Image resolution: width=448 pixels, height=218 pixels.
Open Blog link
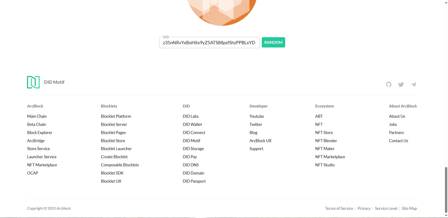[253, 133]
